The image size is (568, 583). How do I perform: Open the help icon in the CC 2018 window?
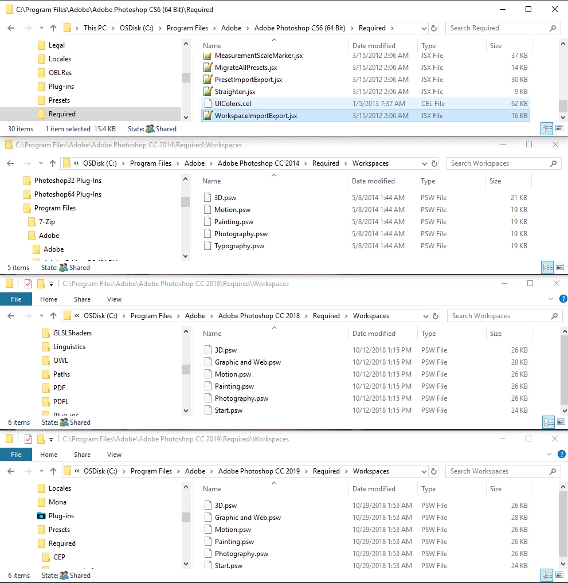pyautogui.click(x=563, y=299)
